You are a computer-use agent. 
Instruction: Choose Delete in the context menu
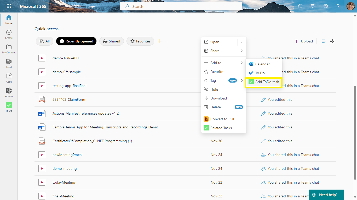(x=224, y=107)
